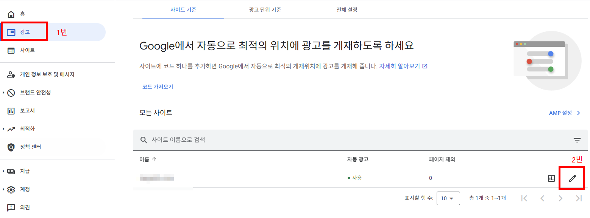The height and width of the screenshot is (218, 590).
Task: Click the 총 1개 중 1~1개 pagination text
Action: coord(487,198)
